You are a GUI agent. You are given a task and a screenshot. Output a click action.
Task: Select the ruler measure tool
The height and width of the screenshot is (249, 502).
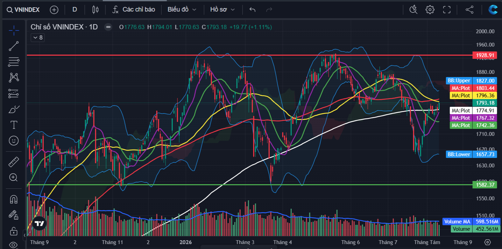click(14, 161)
